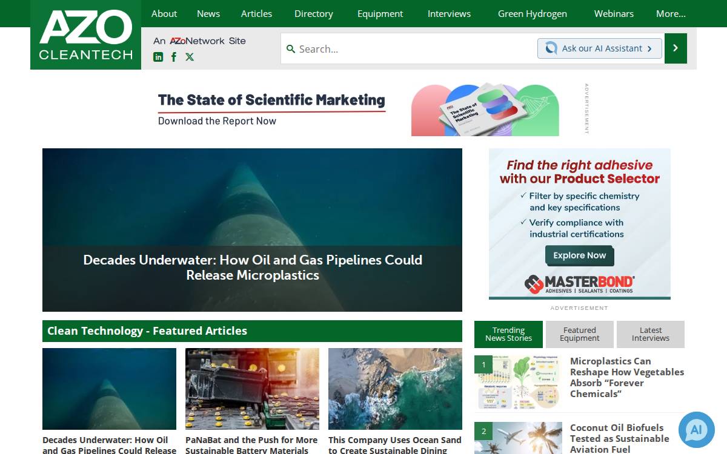Click Download the Report Now text
727x454 pixels.
click(x=217, y=121)
